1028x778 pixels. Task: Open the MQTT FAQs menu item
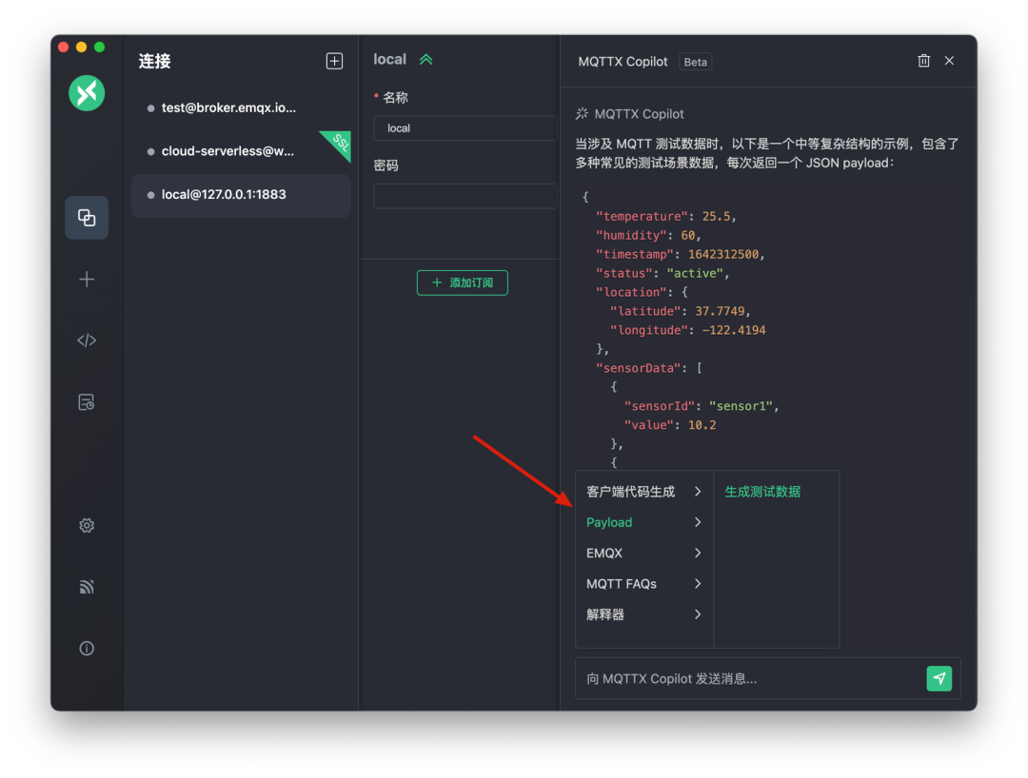point(643,584)
